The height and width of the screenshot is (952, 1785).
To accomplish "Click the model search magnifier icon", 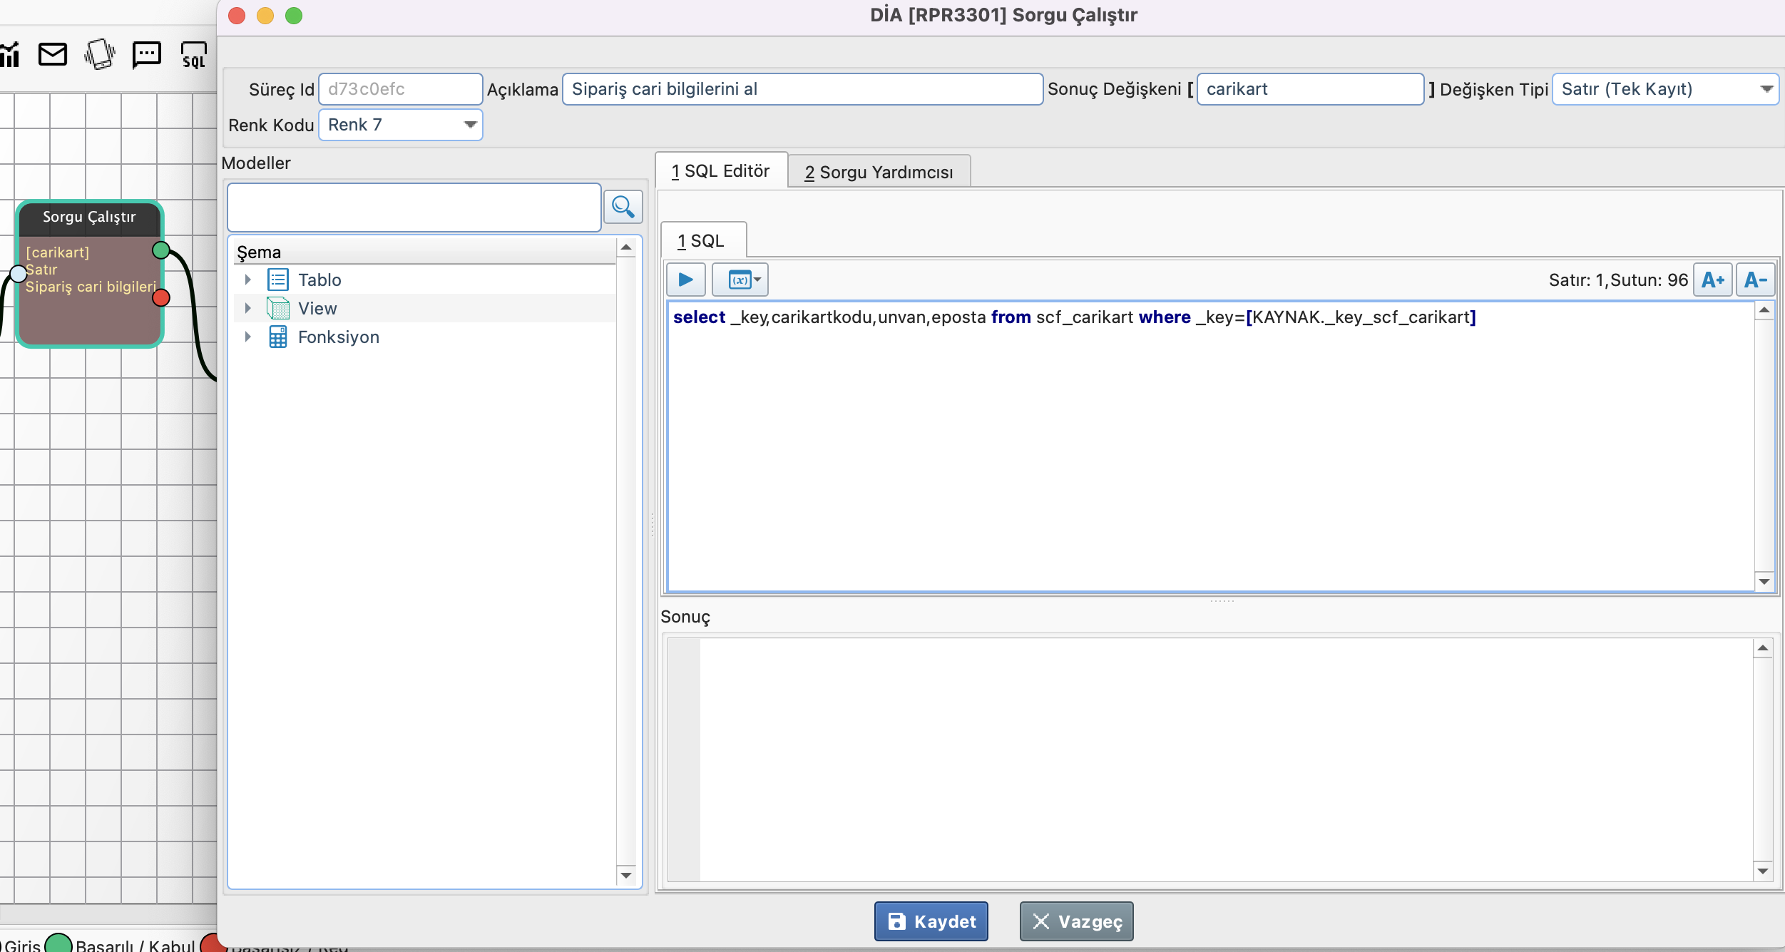I will pos(623,207).
